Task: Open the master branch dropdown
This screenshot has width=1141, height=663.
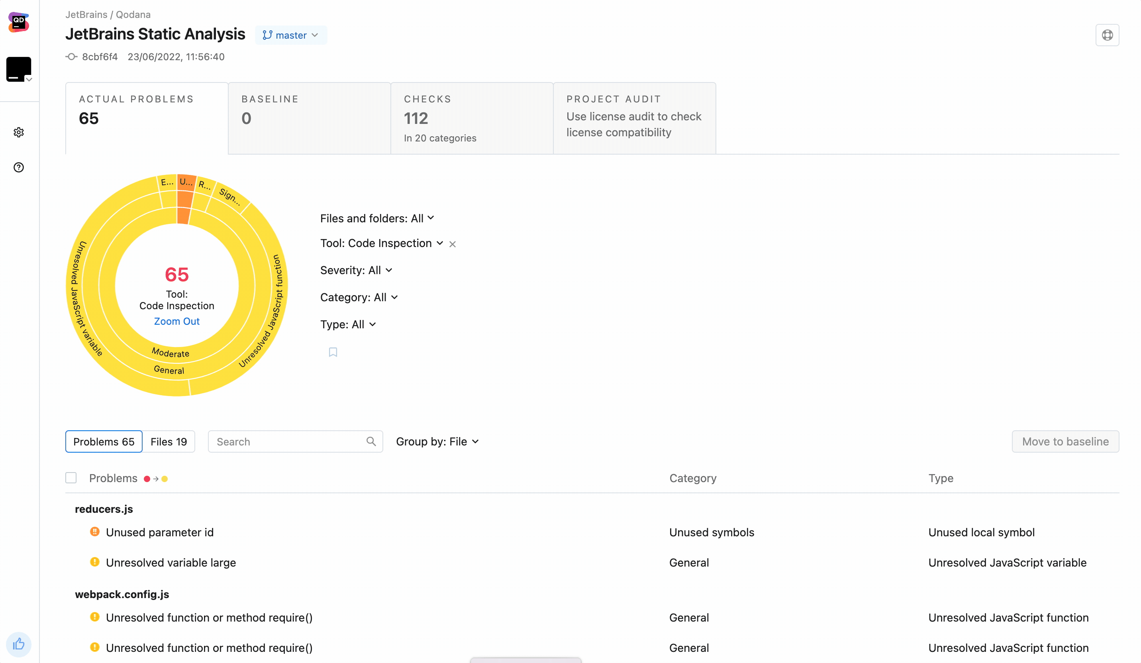Action: pos(291,35)
